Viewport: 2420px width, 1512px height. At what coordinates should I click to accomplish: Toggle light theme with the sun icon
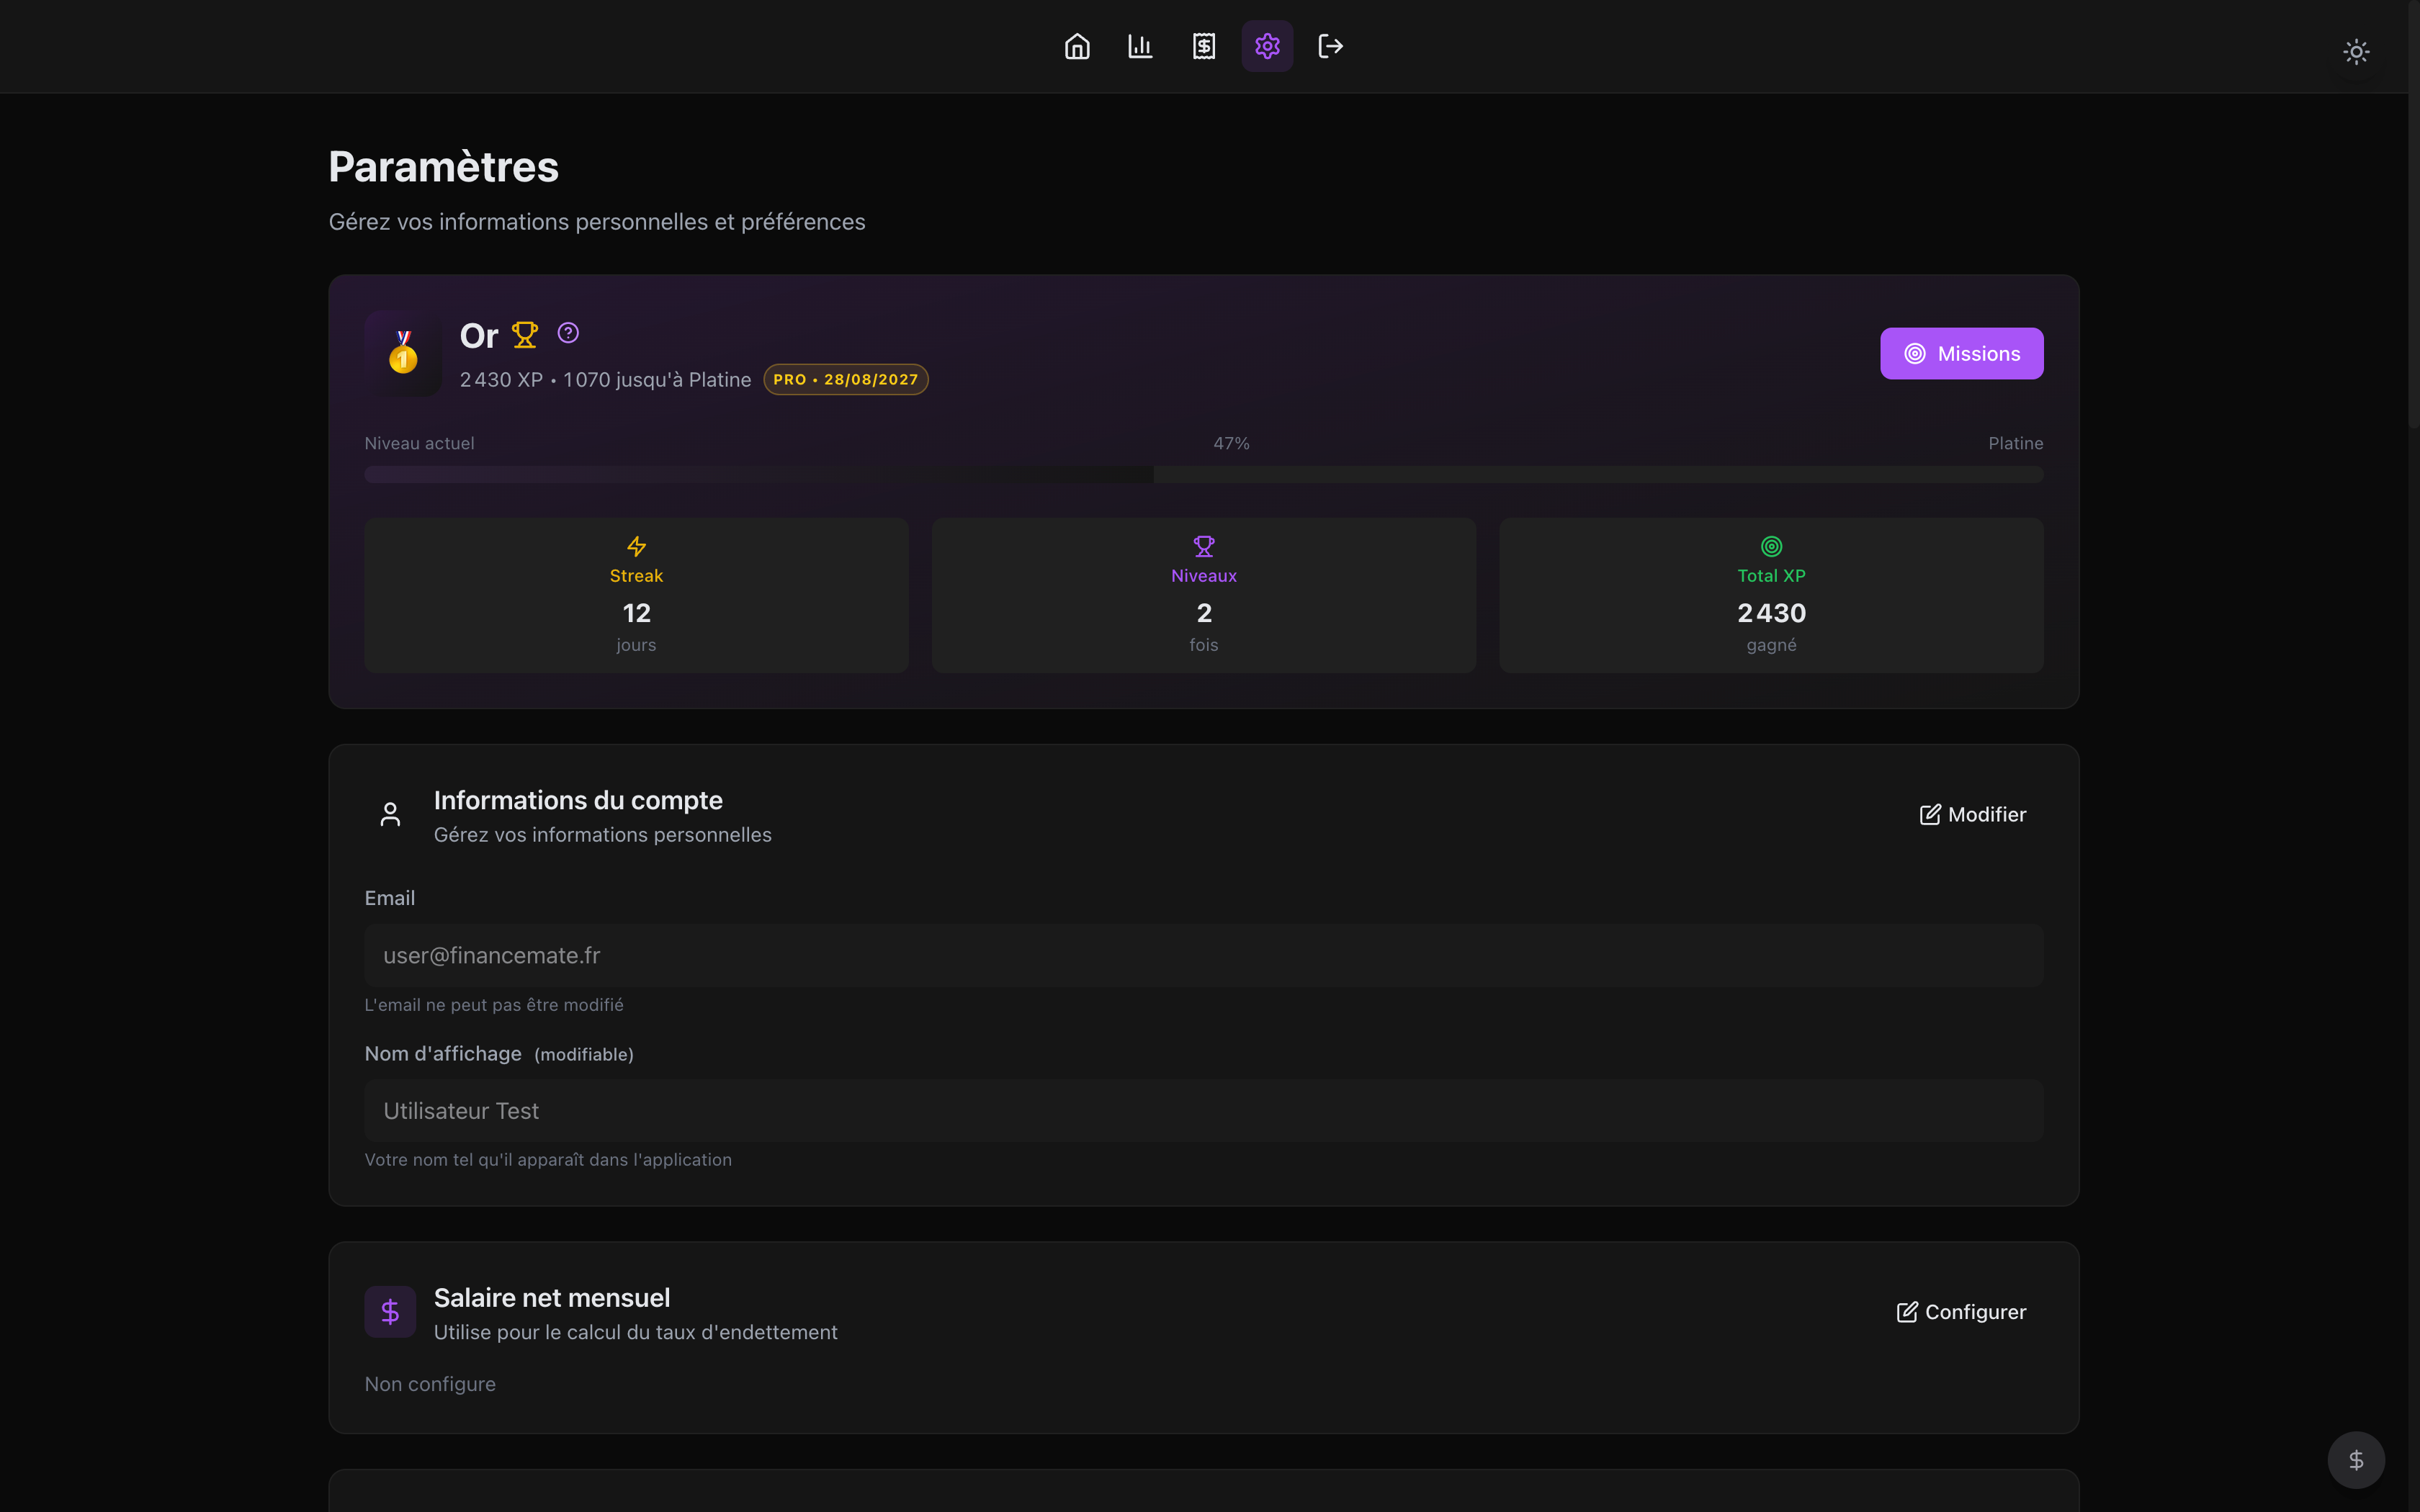click(x=2356, y=52)
